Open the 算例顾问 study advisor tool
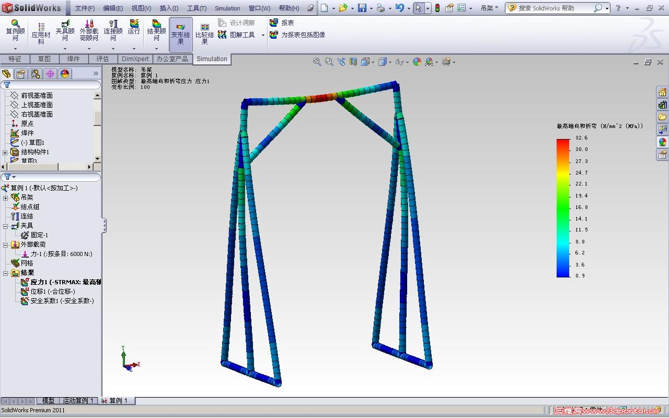Viewport: 669px width, 418px height. (15, 30)
